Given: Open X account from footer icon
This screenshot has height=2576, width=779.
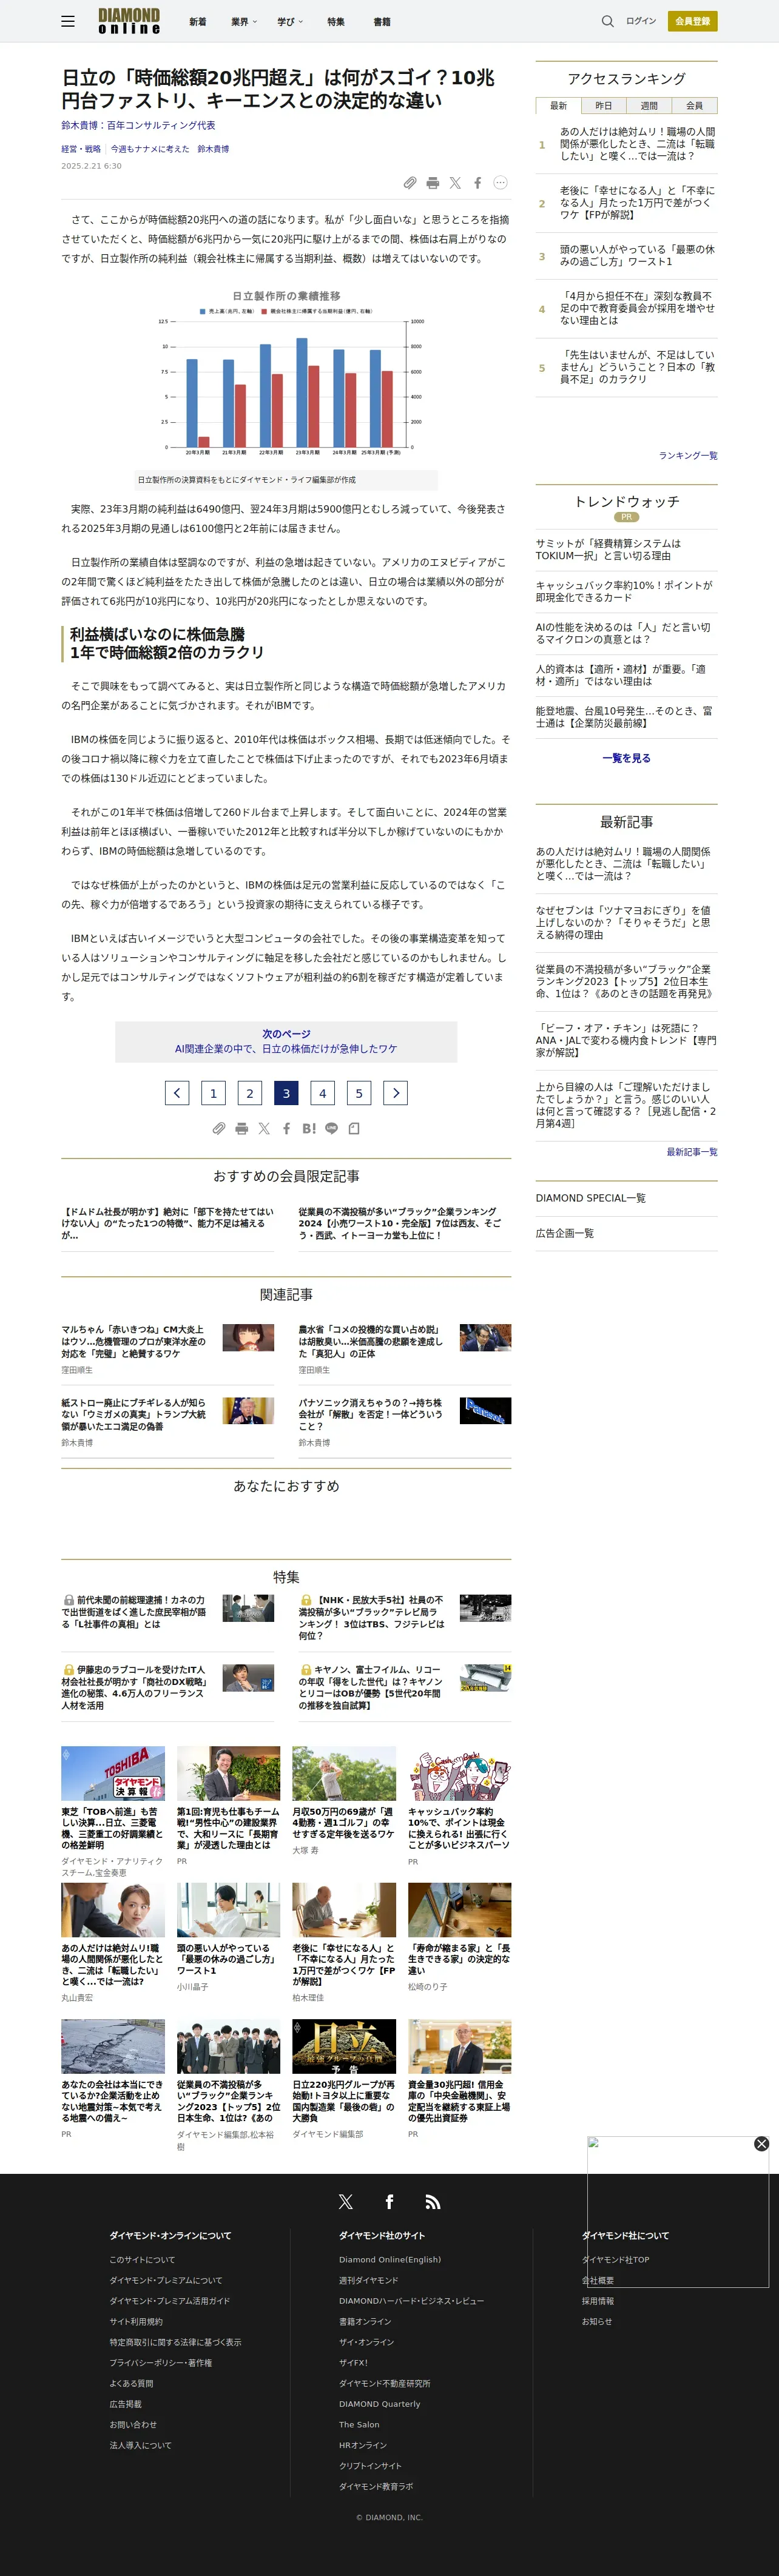Looking at the screenshot, I should click(x=346, y=2201).
